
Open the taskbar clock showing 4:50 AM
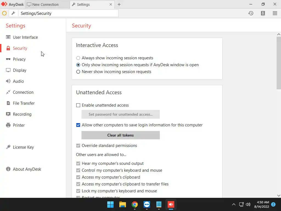tap(262, 204)
